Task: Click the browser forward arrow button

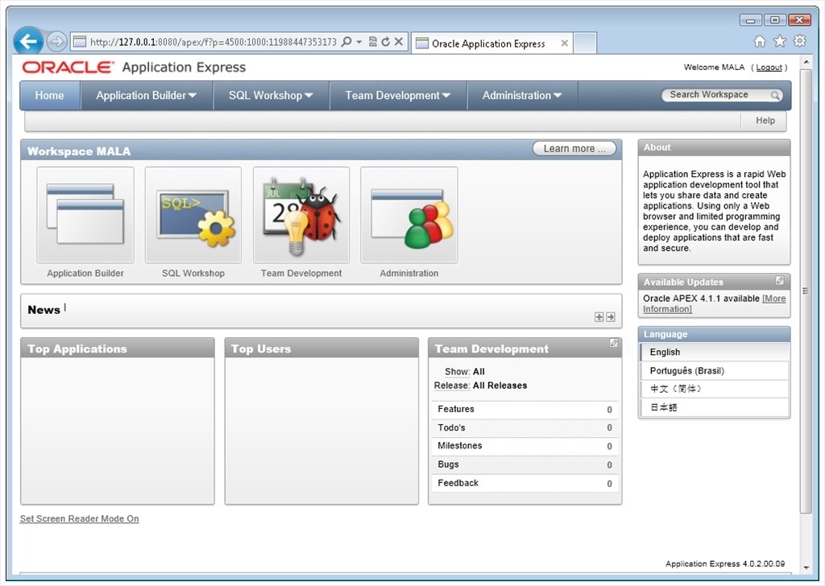Action: coord(56,41)
